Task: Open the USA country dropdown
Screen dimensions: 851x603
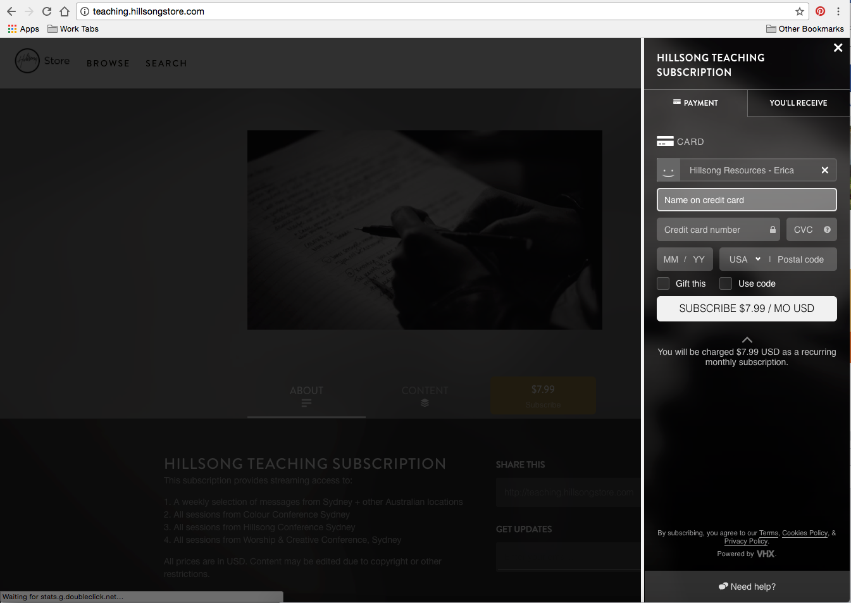Action: 745,259
